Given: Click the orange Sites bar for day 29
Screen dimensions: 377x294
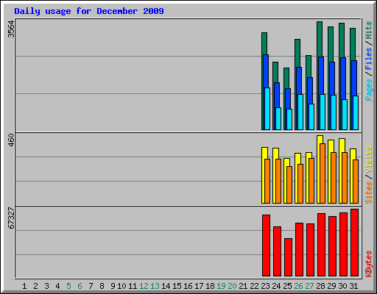Looking at the screenshot, I should tap(334, 178).
